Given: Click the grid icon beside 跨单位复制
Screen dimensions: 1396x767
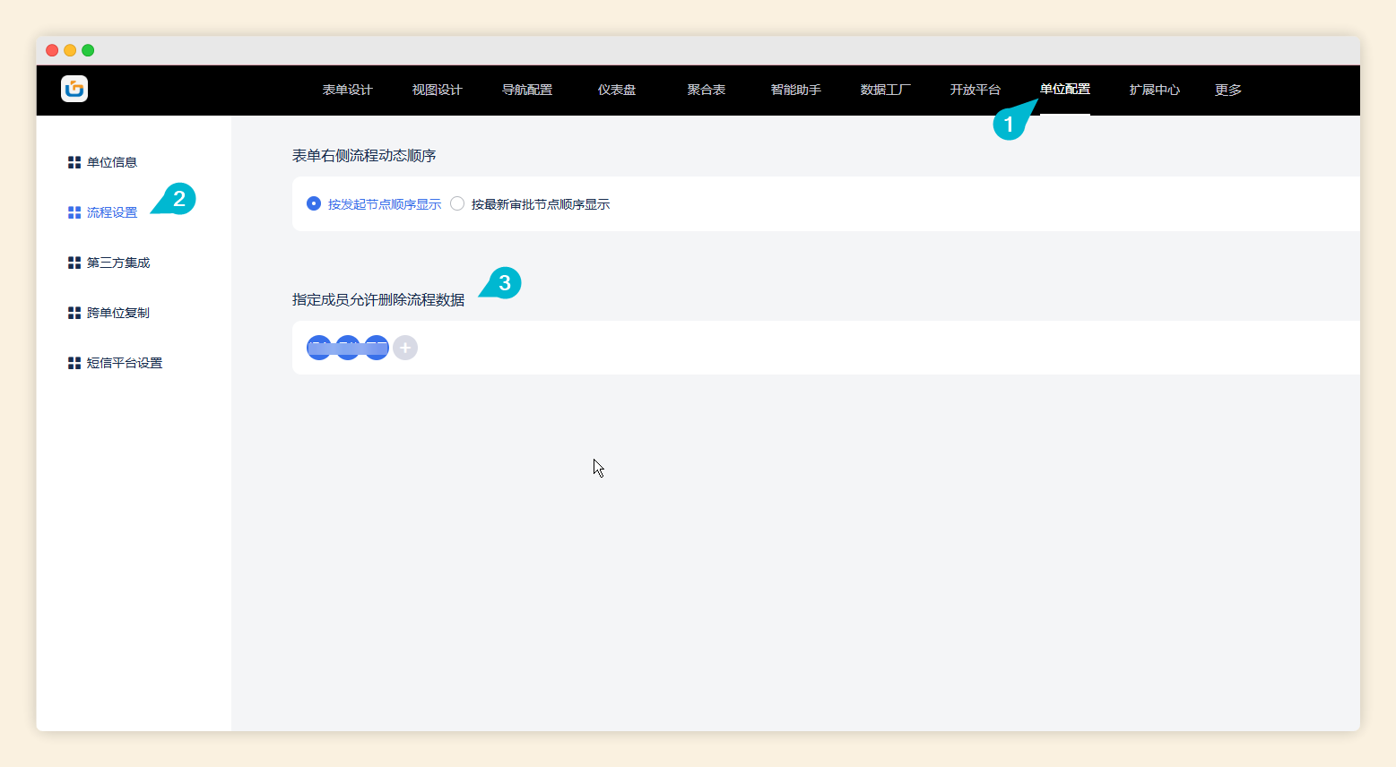Looking at the screenshot, I should coord(74,312).
